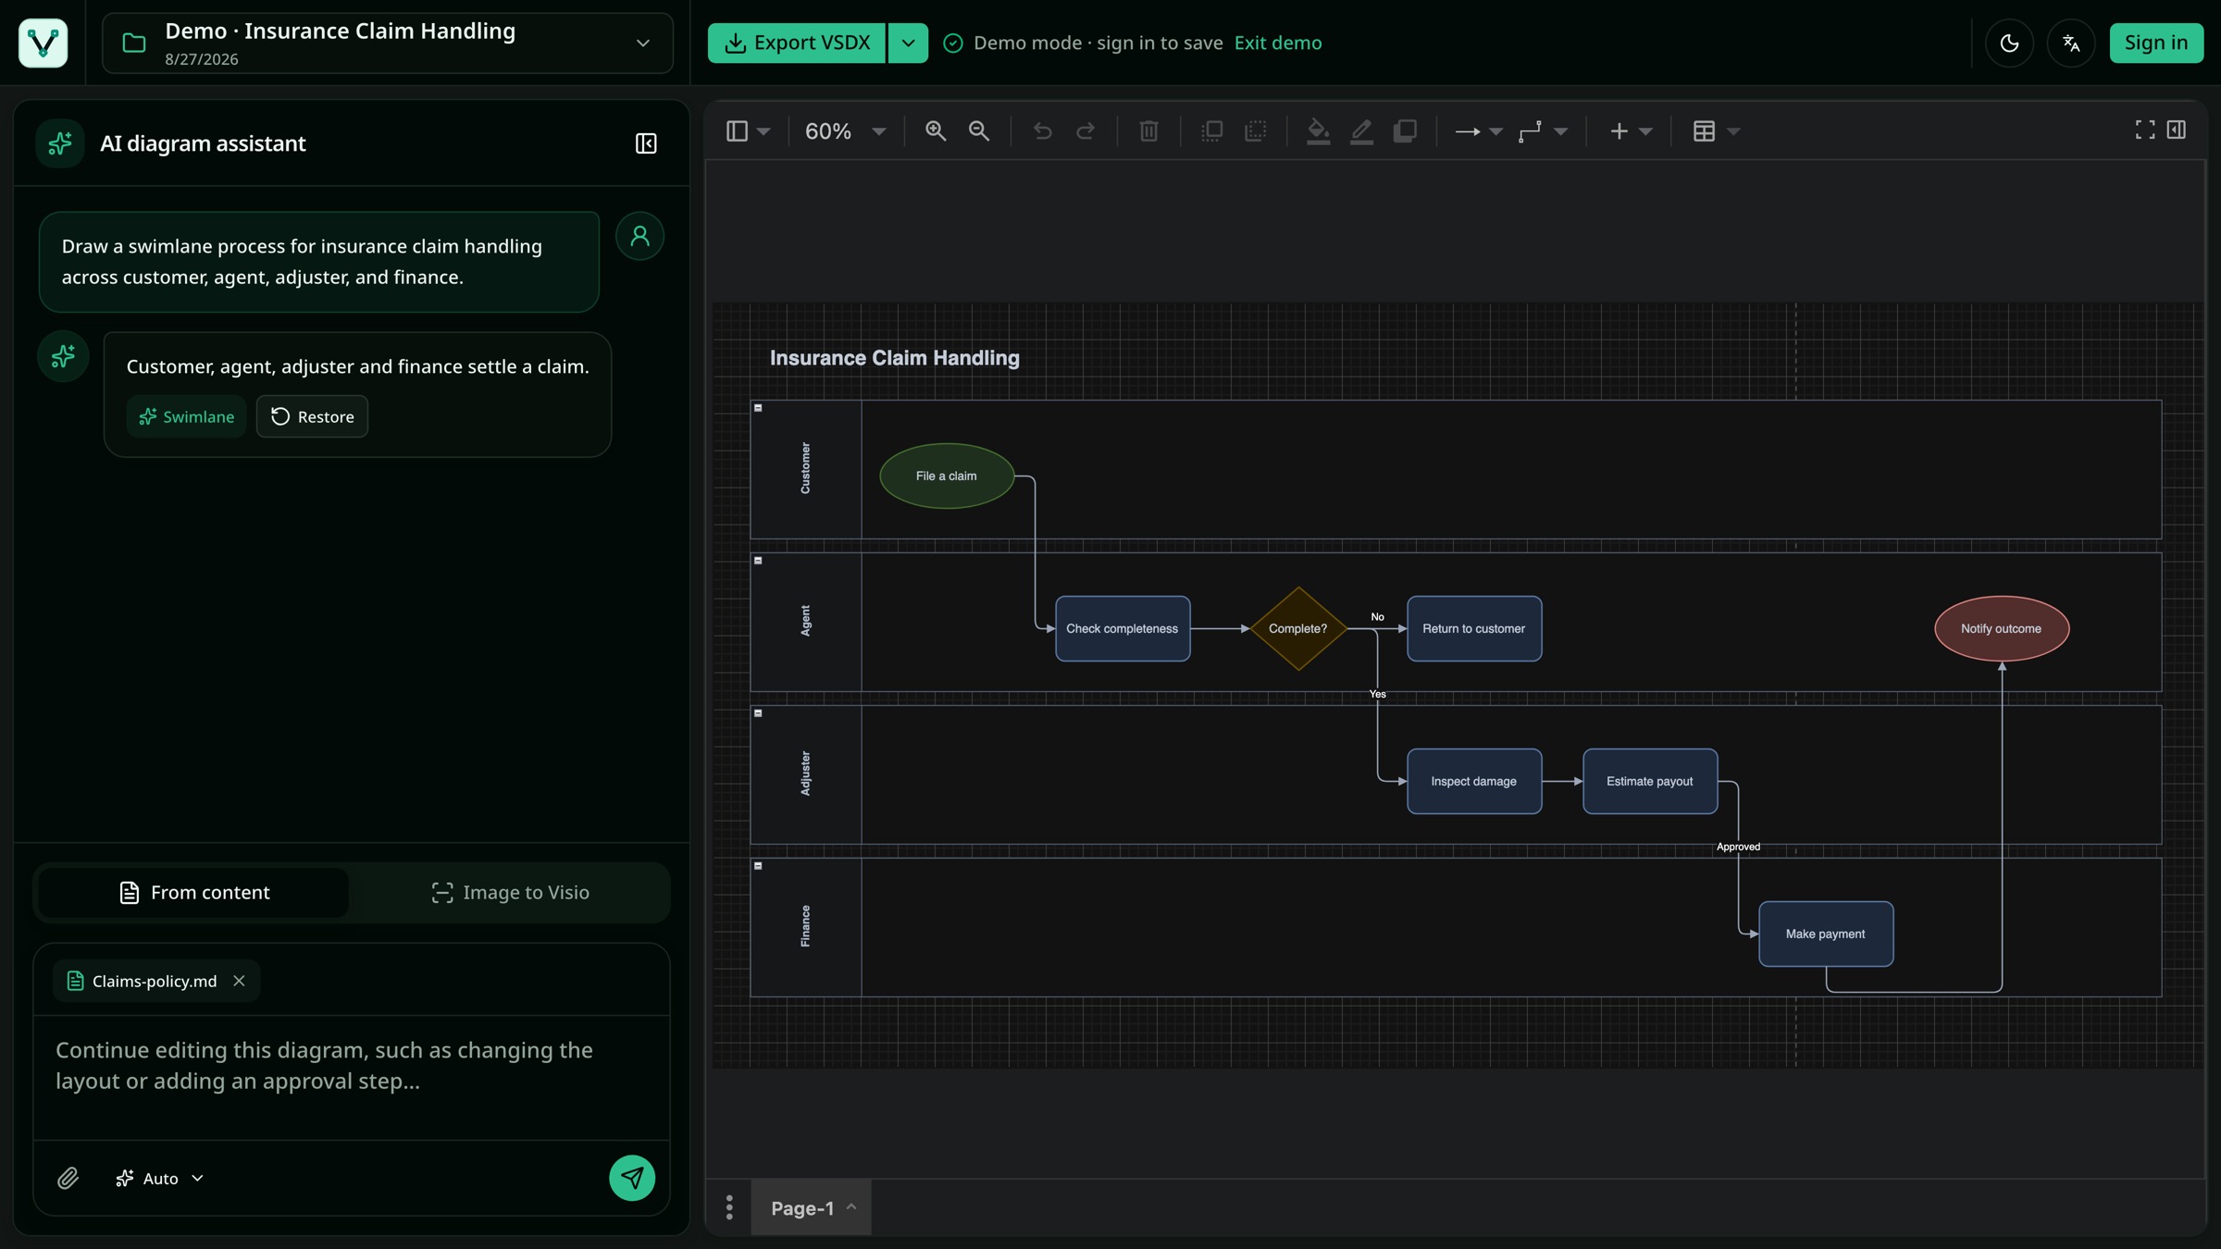Open the insert plus dropdown
This screenshot has width=2221, height=1249.
click(1631, 131)
